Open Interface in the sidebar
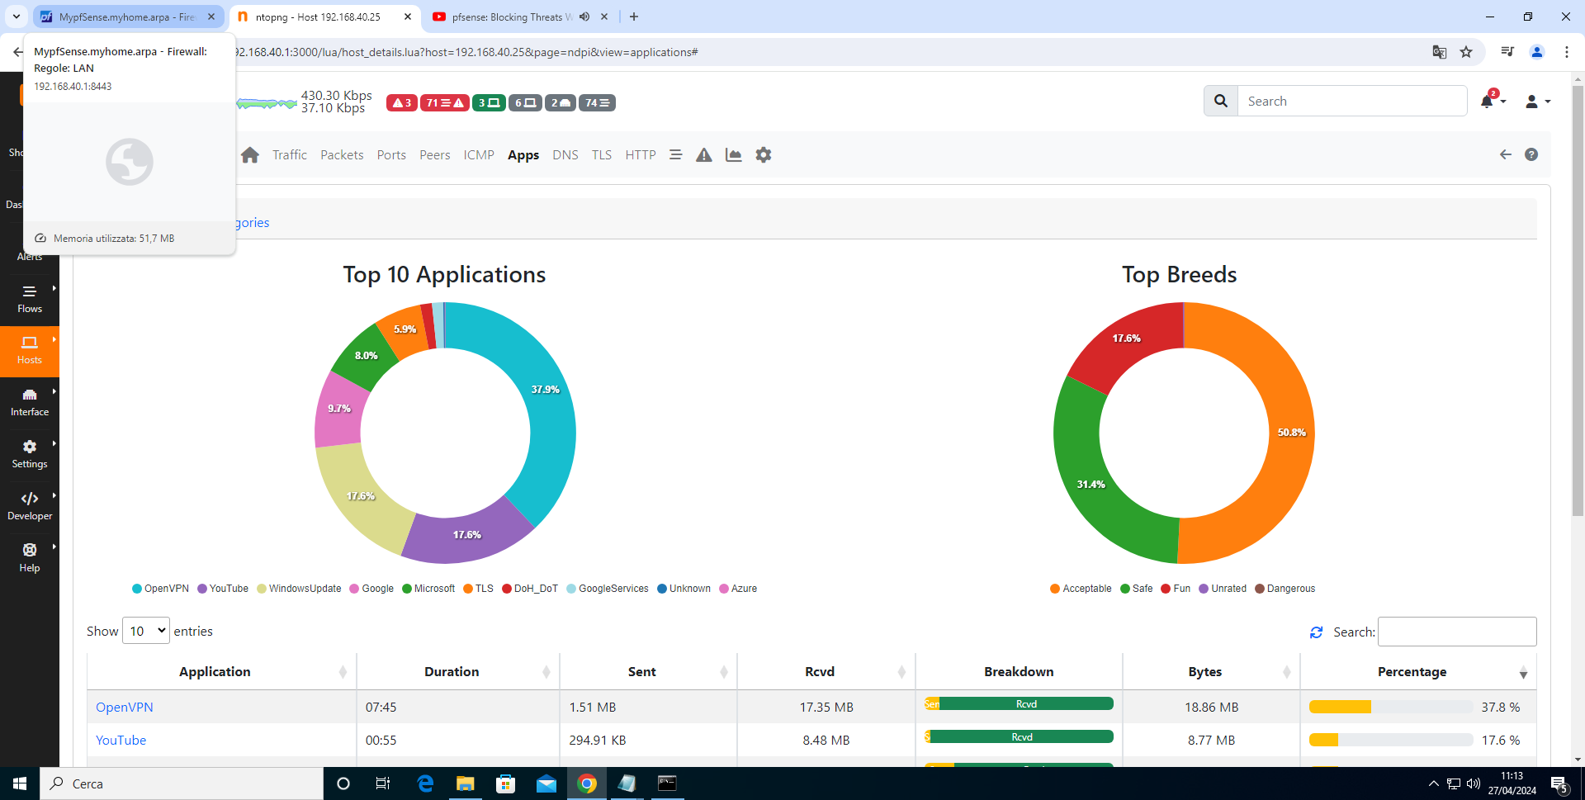 click(30, 403)
